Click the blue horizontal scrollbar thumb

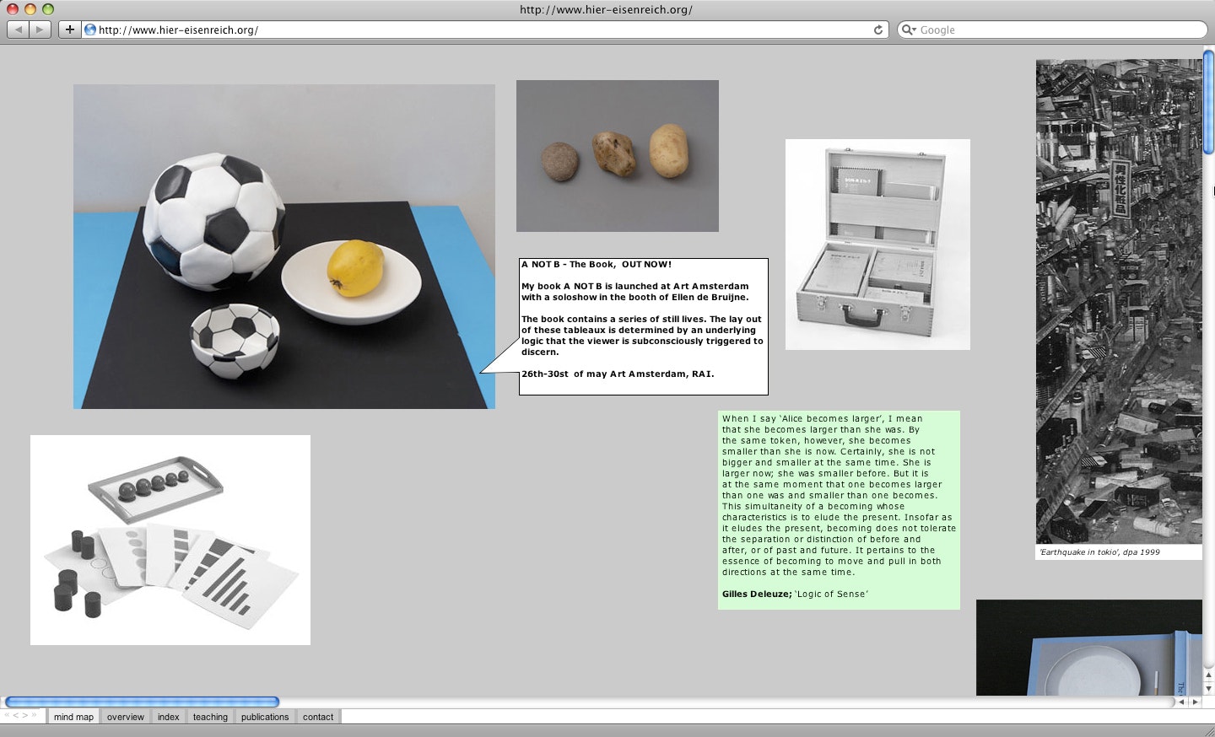pyautogui.click(x=142, y=702)
